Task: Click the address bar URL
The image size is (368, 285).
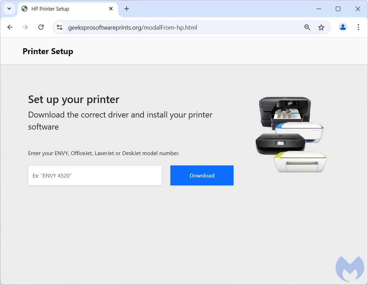Action: coord(133,28)
